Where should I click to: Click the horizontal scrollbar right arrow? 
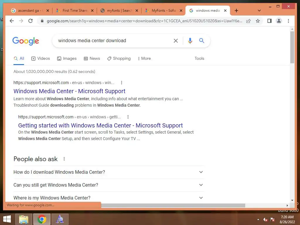pyautogui.click(x=287, y=205)
